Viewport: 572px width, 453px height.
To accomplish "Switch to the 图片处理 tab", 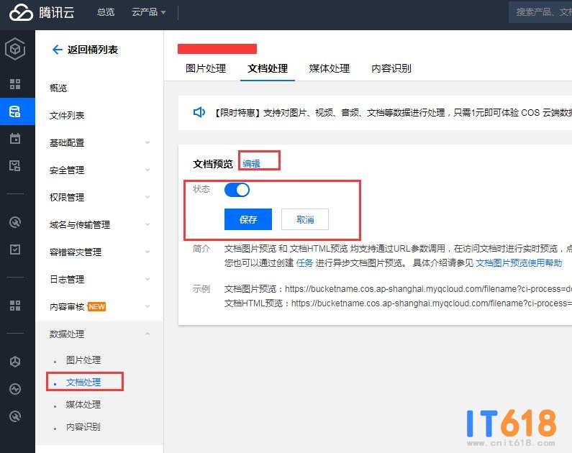I will click(206, 68).
